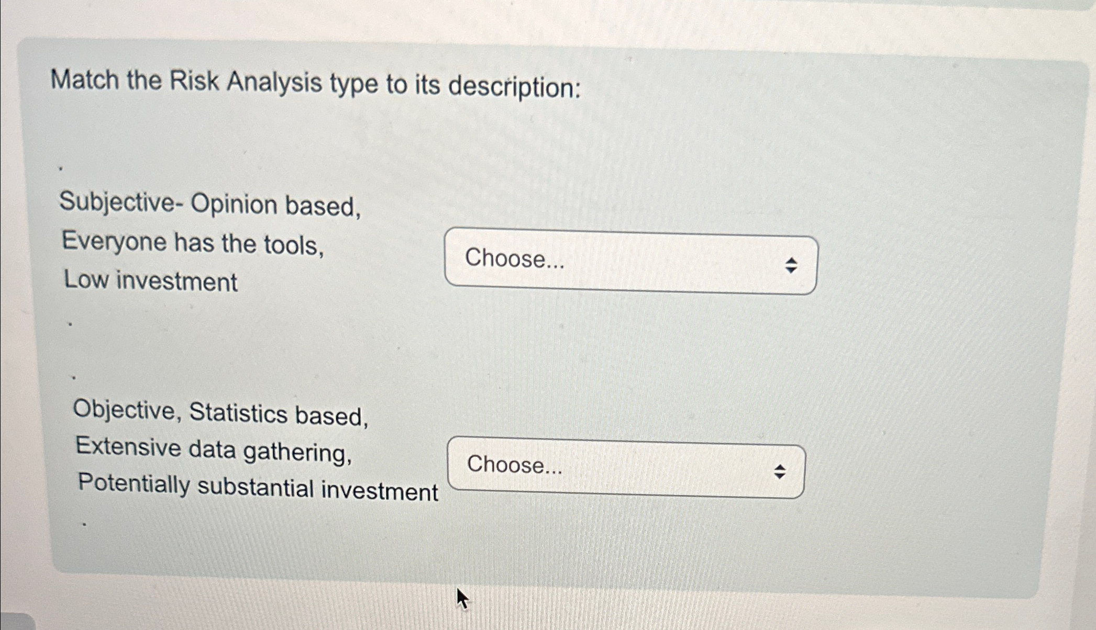Click the Low investment label text
Viewport: 1096px width, 630px height.
(x=150, y=281)
